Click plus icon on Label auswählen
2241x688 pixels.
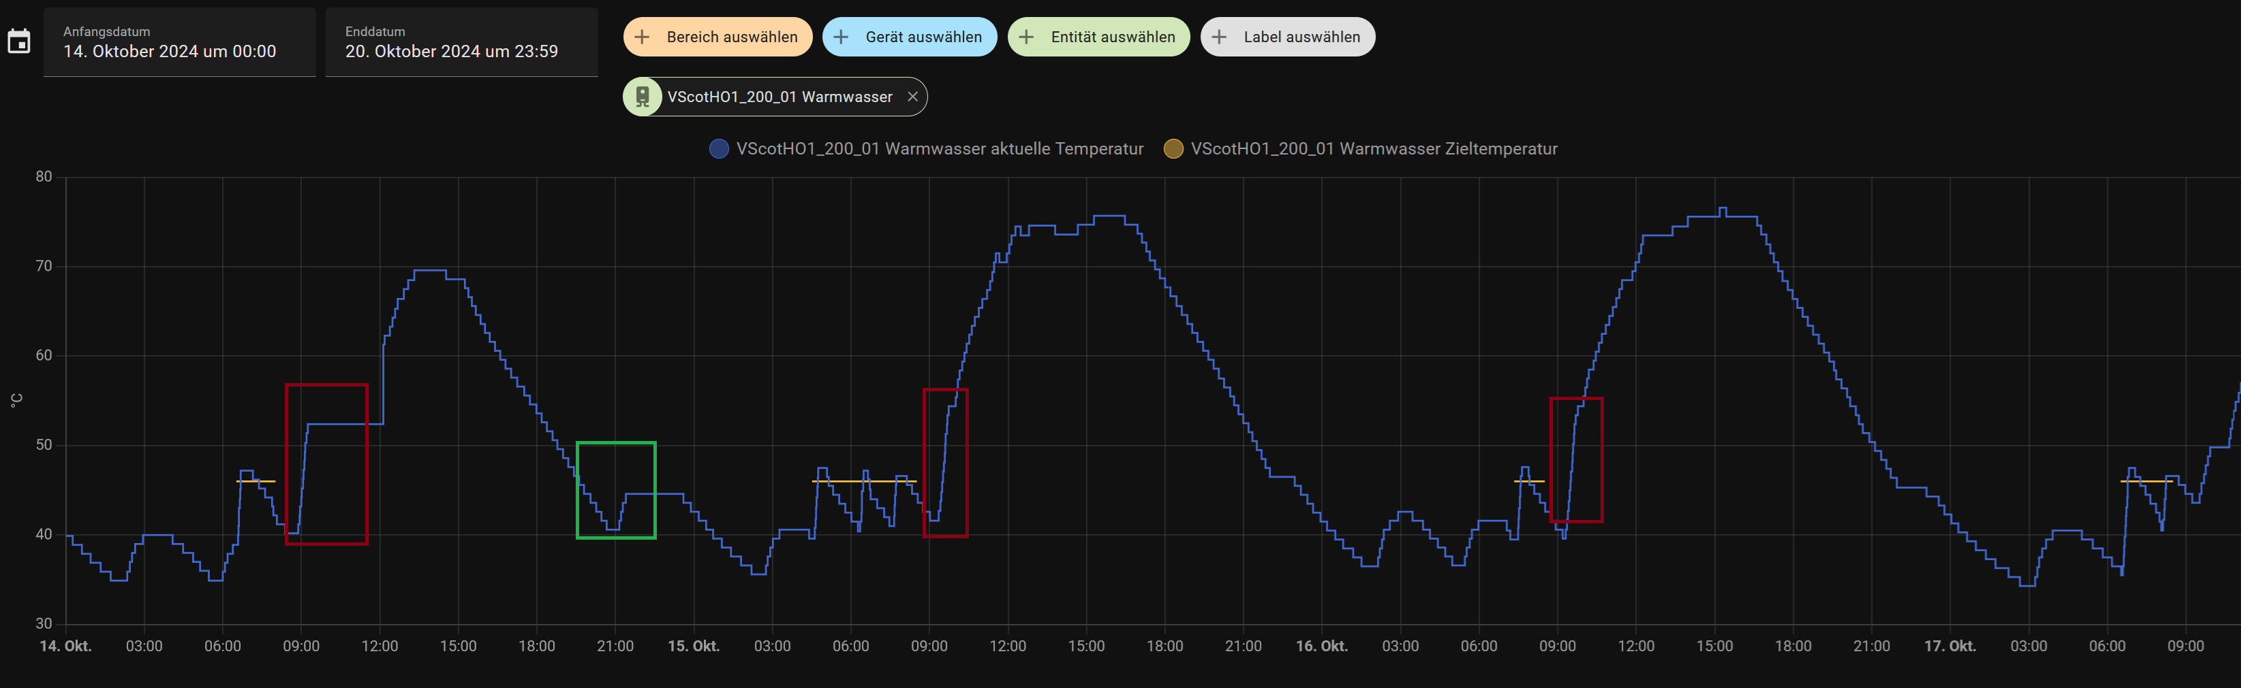click(x=1219, y=37)
